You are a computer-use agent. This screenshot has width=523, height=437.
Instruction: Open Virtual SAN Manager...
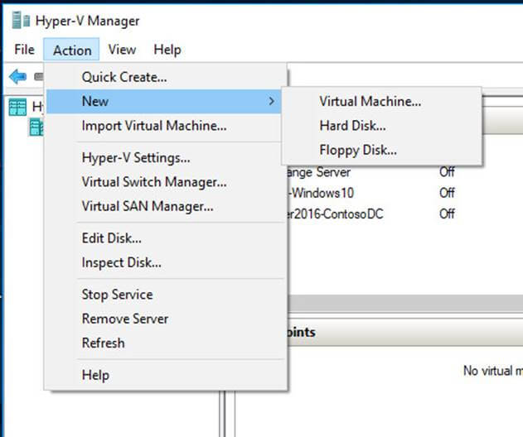coord(166,206)
